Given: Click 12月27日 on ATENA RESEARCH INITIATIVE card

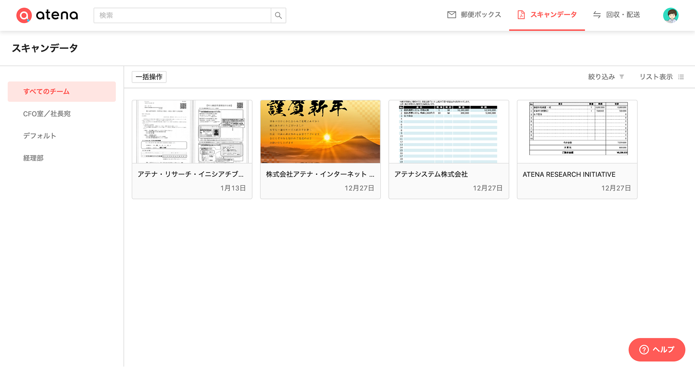Looking at the screenshot, I should click(x=616, y=188).
